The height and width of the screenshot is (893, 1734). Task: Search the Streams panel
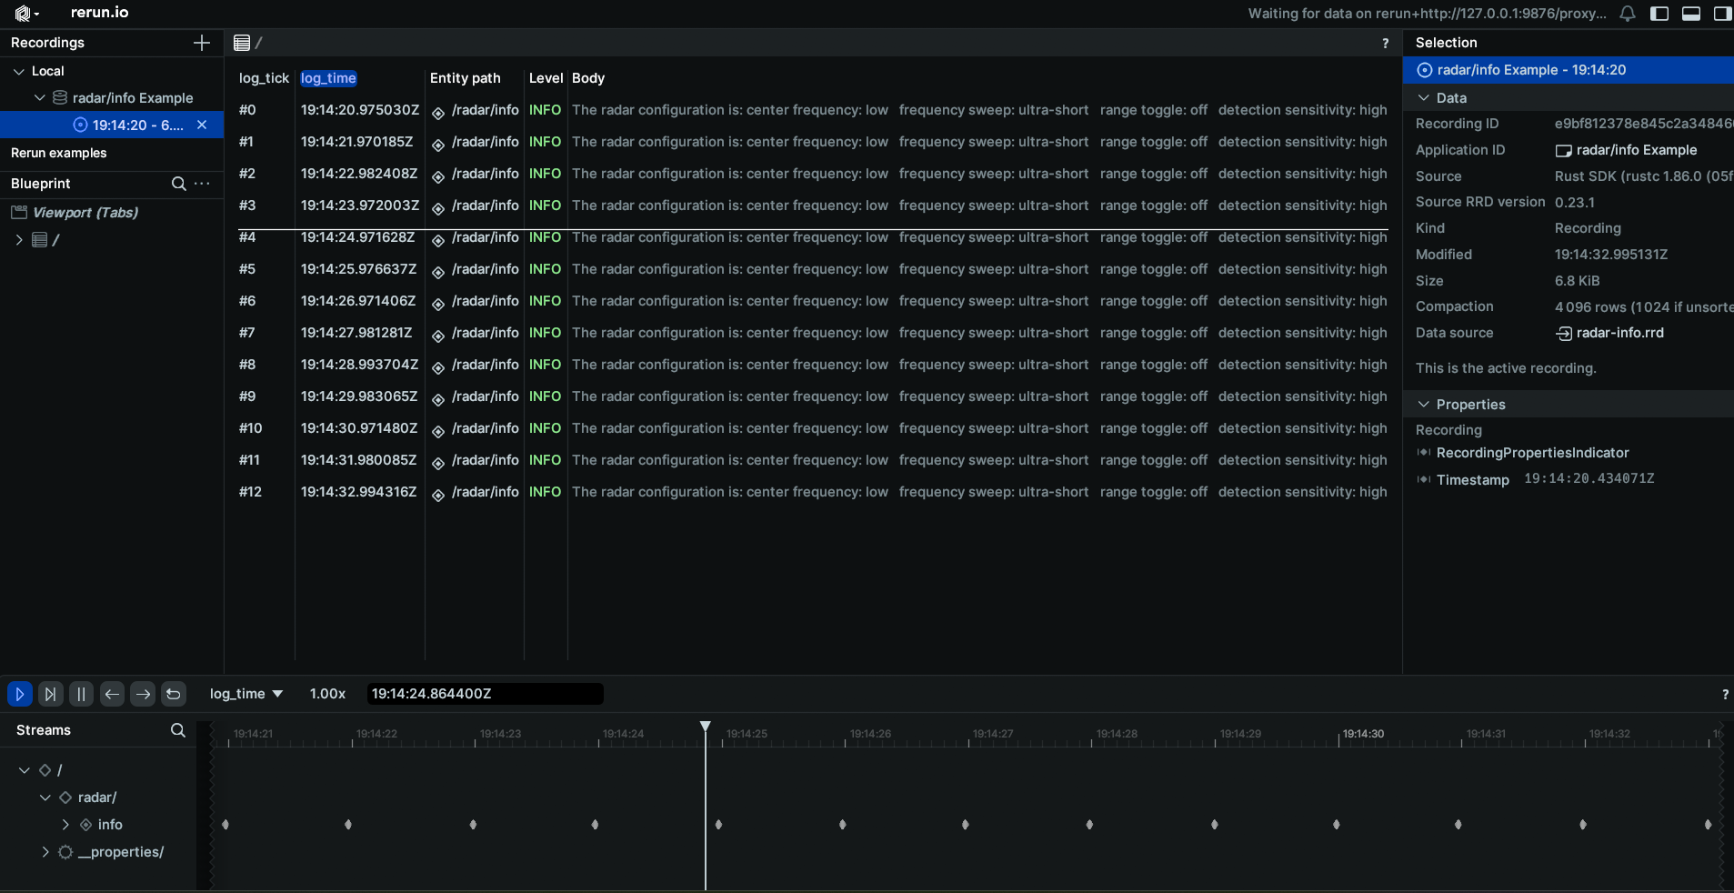tap(178, 730)
